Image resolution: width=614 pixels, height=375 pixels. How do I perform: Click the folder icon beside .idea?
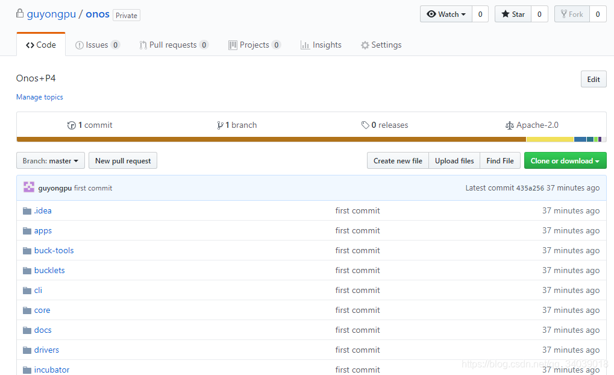tap(27, 211)
